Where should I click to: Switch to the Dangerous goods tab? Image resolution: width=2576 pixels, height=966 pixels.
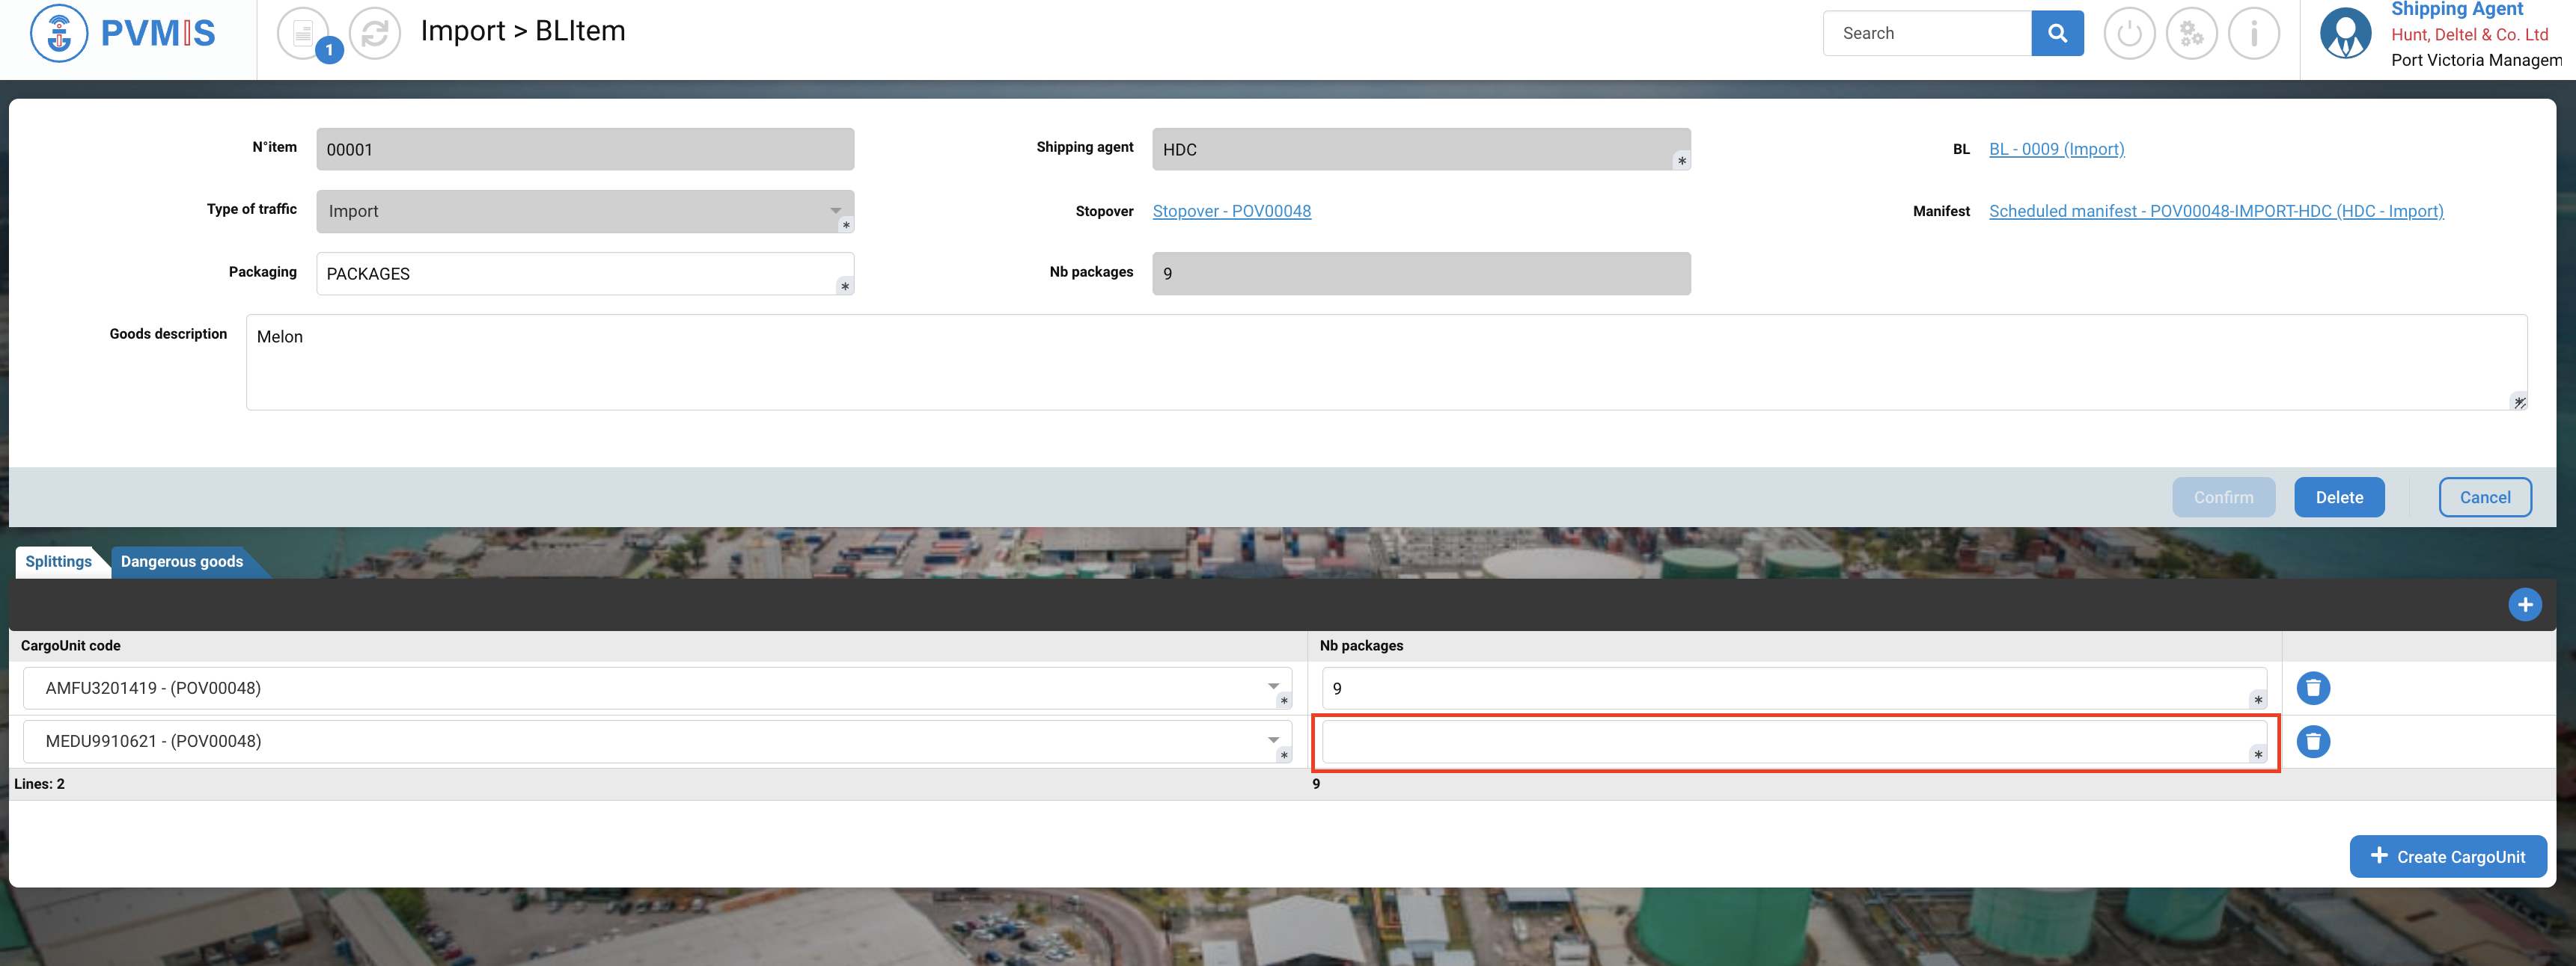[x=182, y=562]
